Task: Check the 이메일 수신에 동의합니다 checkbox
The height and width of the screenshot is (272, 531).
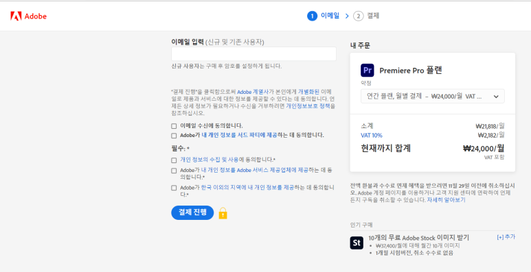Action: point(174,126)
